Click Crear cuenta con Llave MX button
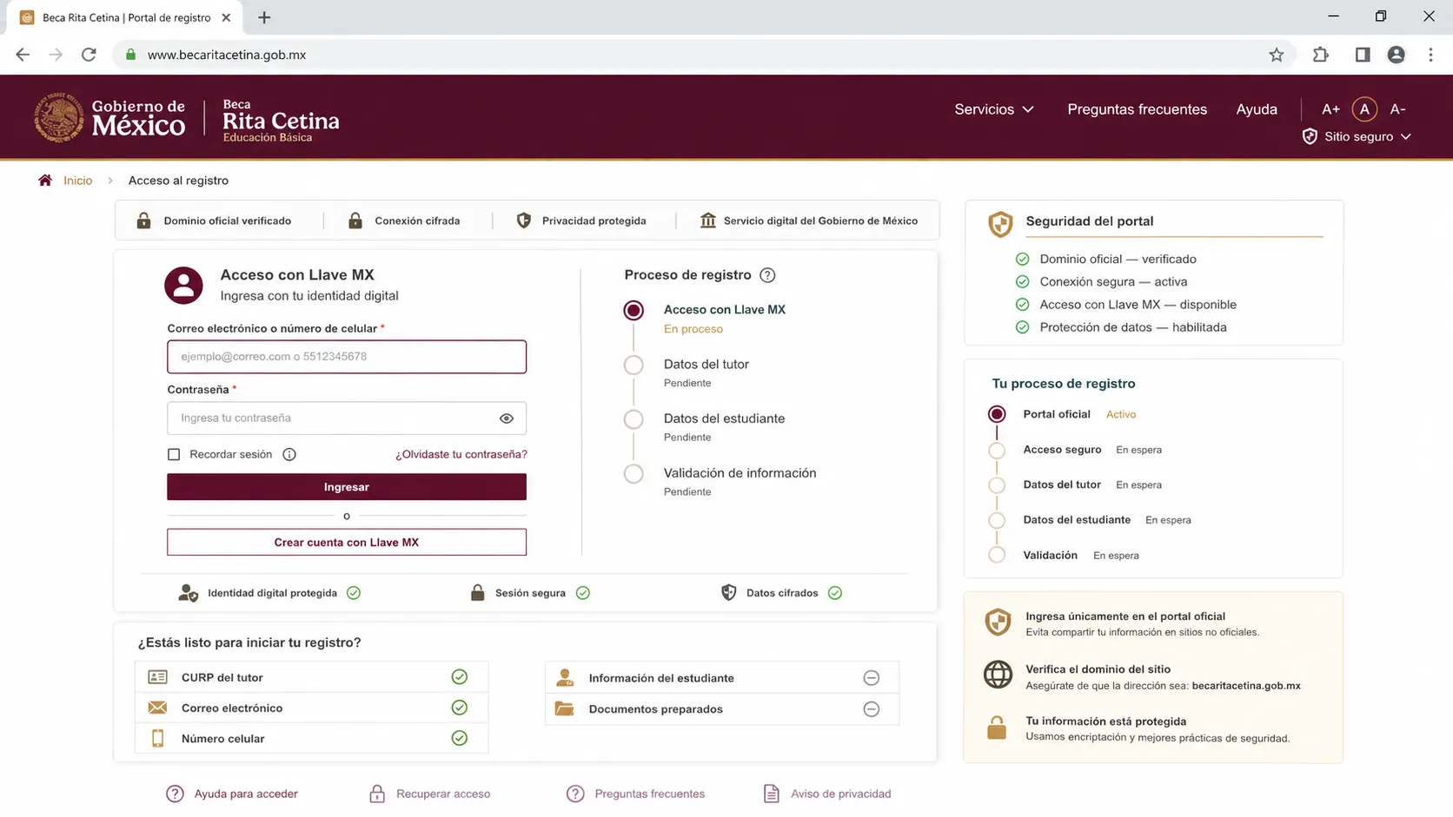The image size is (1453, 817). click(347, 543)
